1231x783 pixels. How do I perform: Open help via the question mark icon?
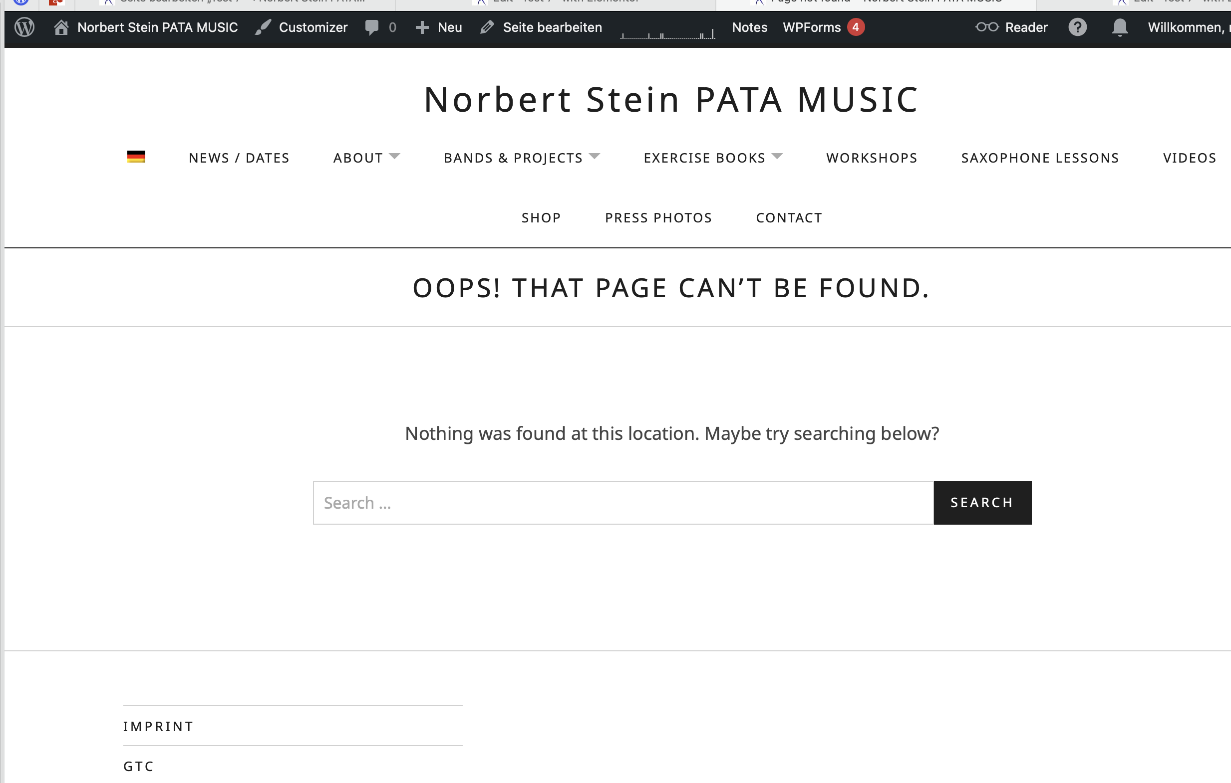point(1078,27)
